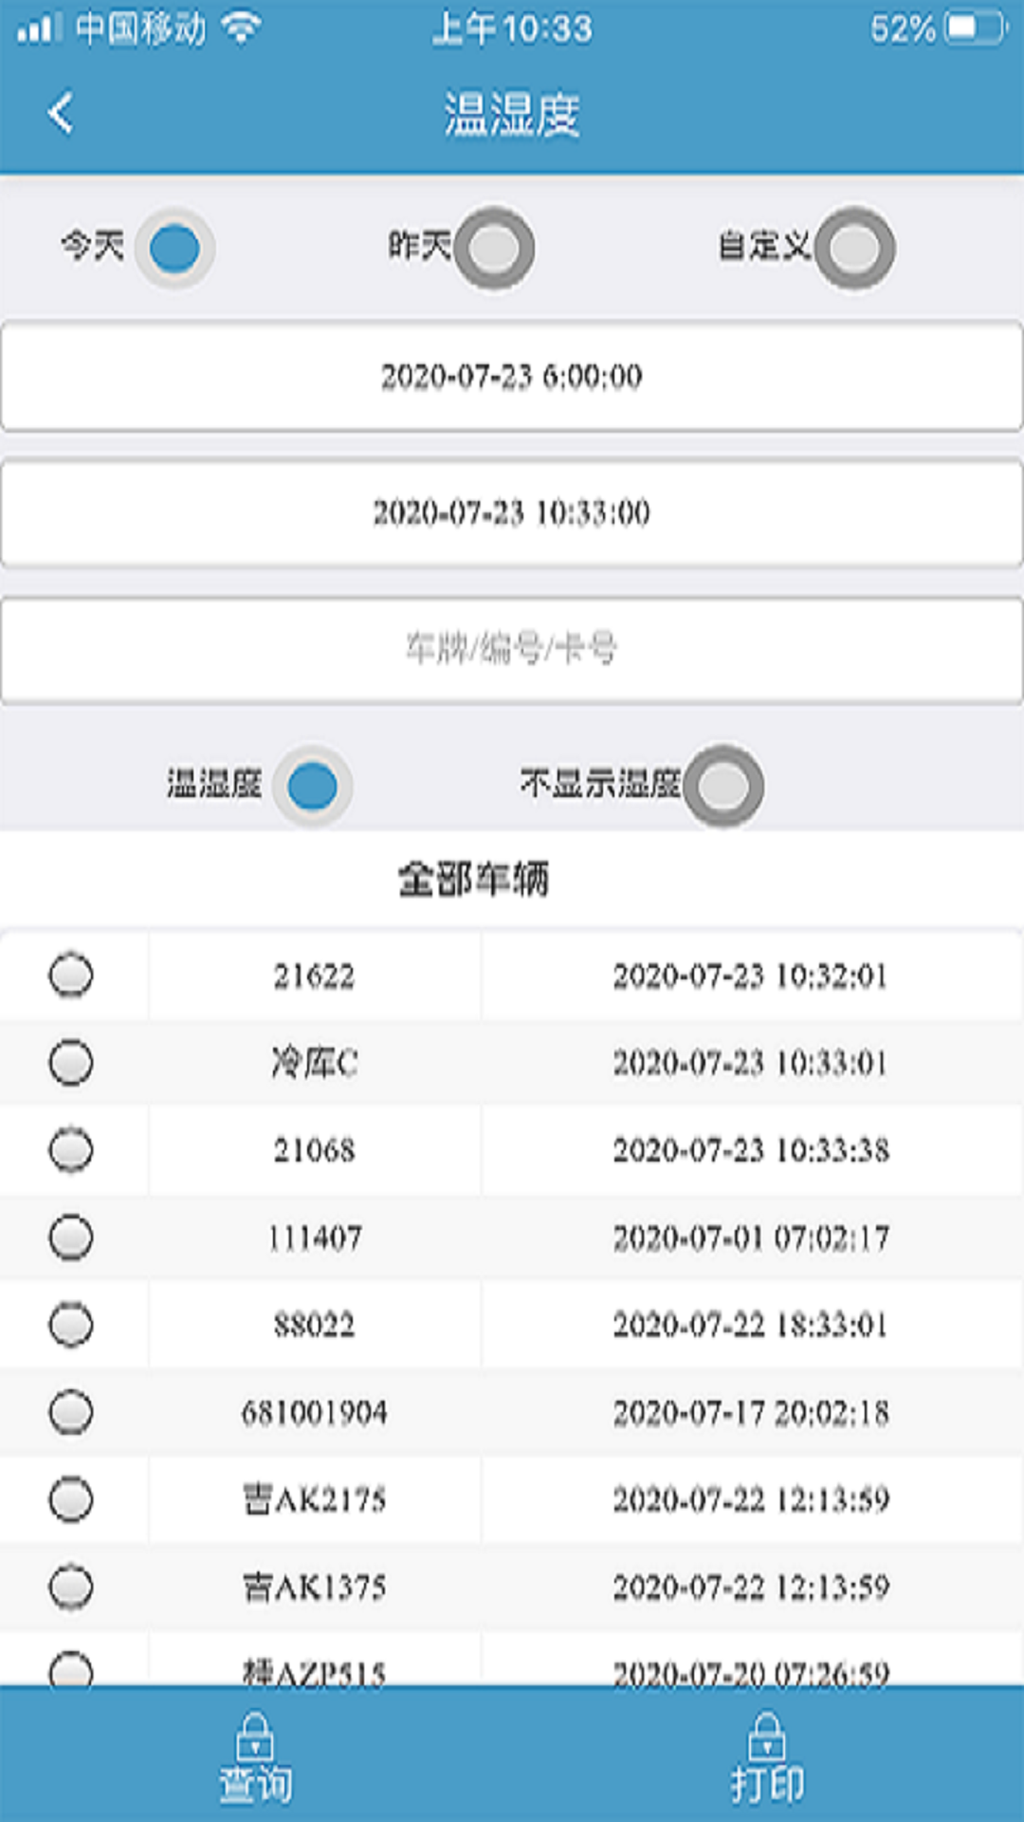Screen dimensions: 1024x1822
Task: Select vehicle 21622 radio button
Action: [71, 976]
